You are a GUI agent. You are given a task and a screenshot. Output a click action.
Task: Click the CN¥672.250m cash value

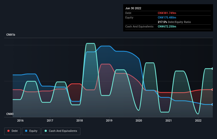click(x=167, y=26)
